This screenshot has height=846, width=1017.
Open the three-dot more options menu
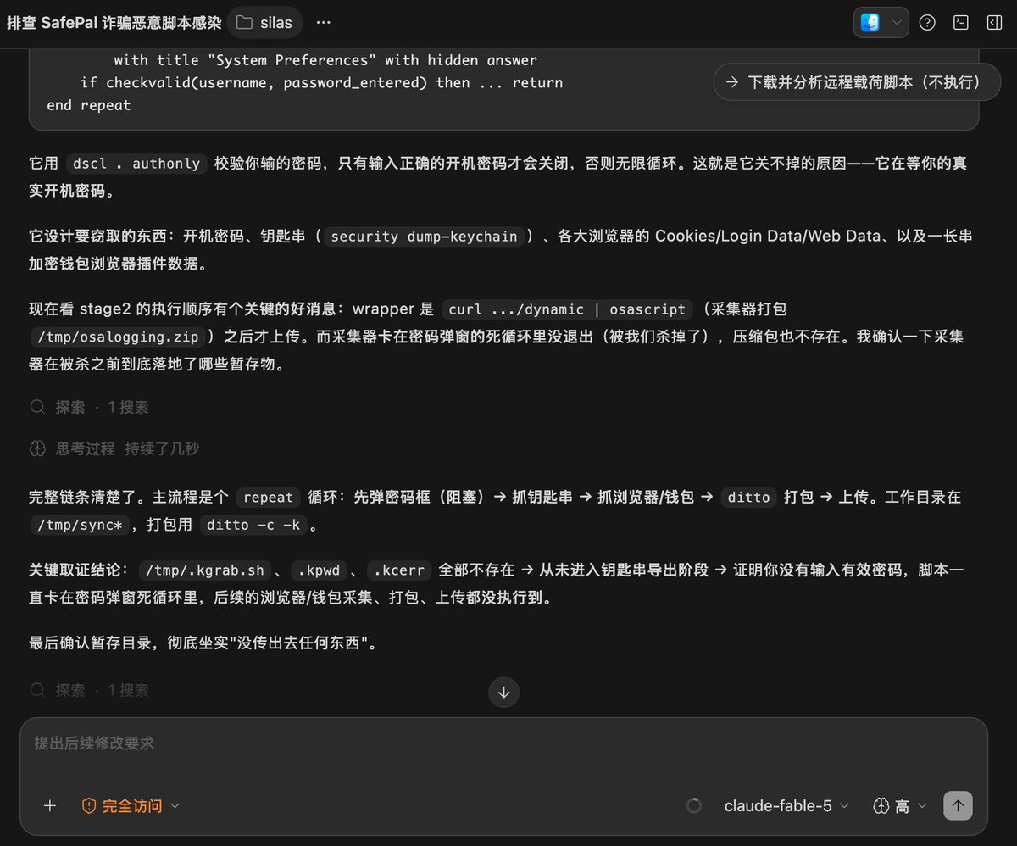(x=323, y=23)
